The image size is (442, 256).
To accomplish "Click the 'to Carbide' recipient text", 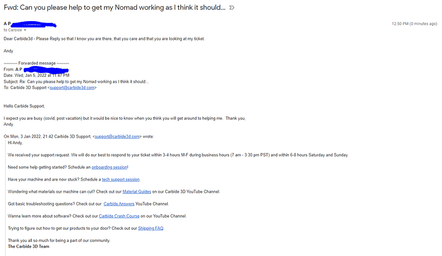I will click(x=13, y=30).
